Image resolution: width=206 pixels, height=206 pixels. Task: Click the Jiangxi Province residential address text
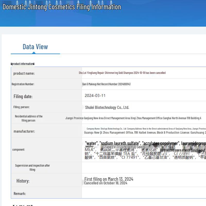coord(133,118)
